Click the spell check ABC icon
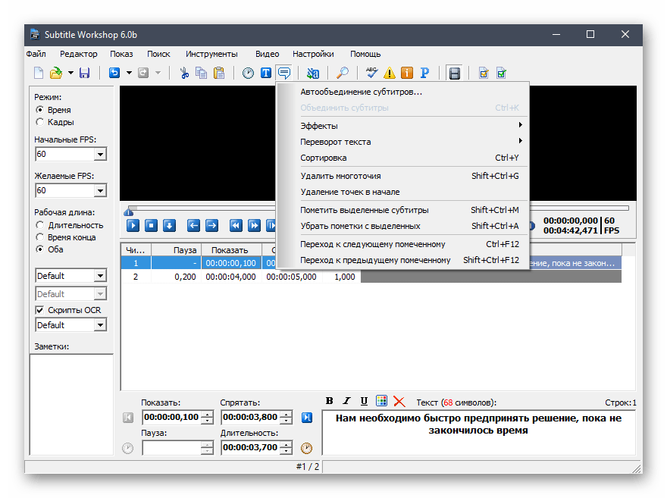This screenshot has height=498, width=667. click(x=371, y=74)
